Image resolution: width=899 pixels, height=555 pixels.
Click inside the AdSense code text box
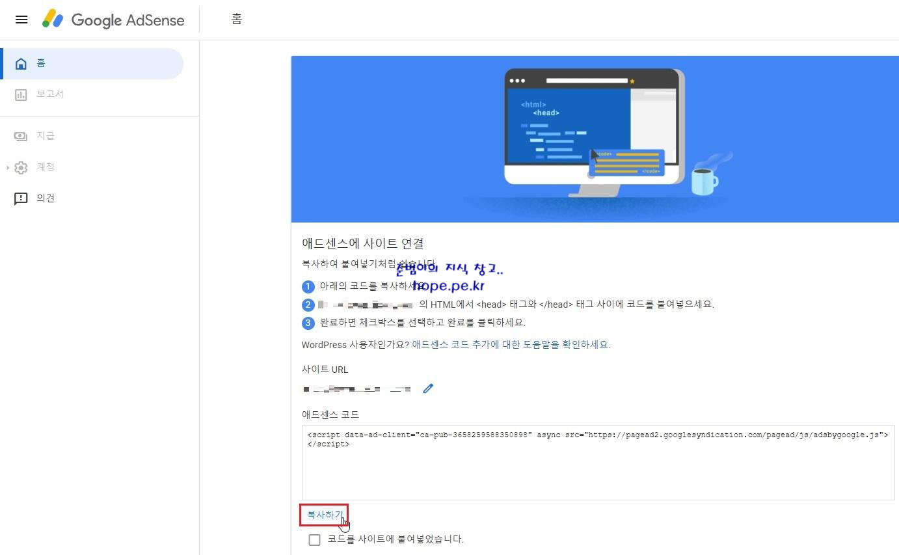point(598,463)
